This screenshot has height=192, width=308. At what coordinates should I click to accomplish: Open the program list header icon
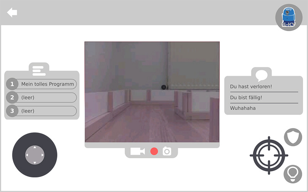click(39, 70)
